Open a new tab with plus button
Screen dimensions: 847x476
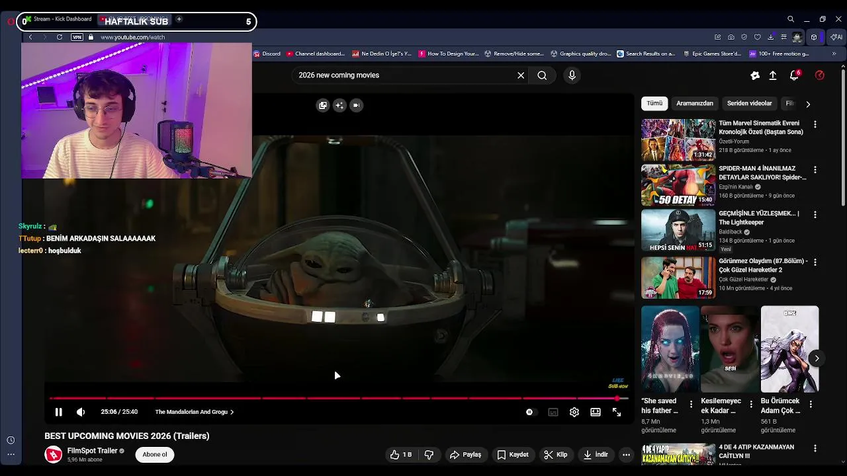tap(179, 19)
